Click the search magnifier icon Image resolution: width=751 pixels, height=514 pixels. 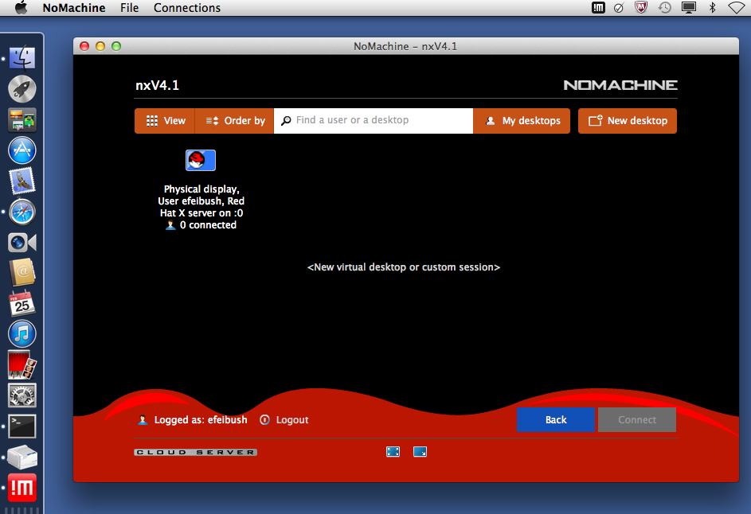(286, 121)
